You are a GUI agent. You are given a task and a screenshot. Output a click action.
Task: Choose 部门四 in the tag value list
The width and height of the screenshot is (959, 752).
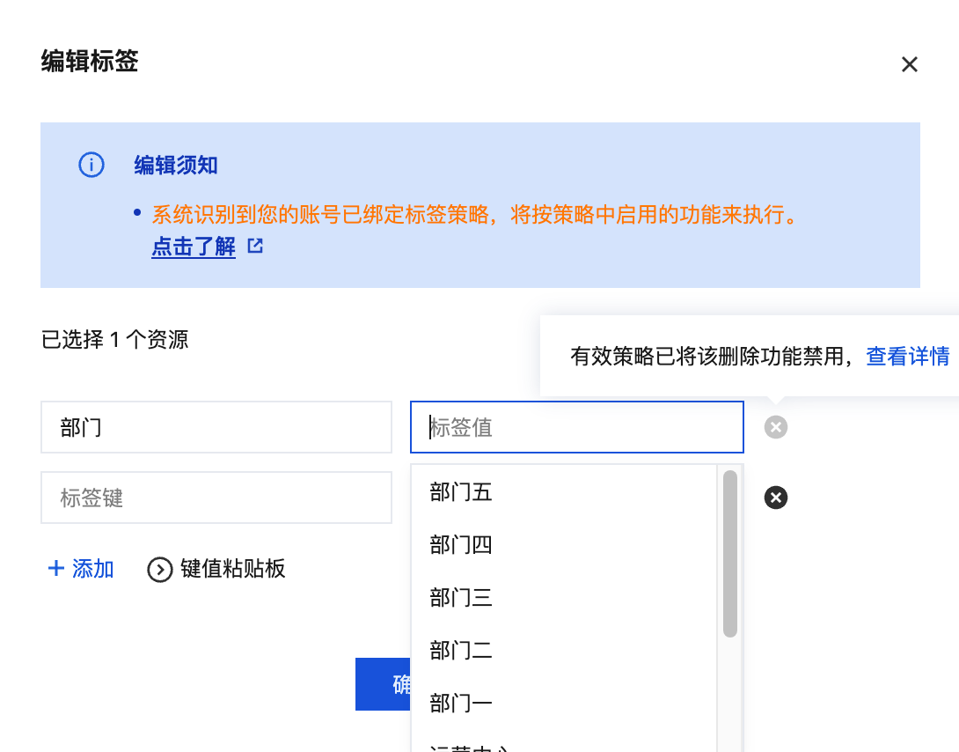click(461, 545)
